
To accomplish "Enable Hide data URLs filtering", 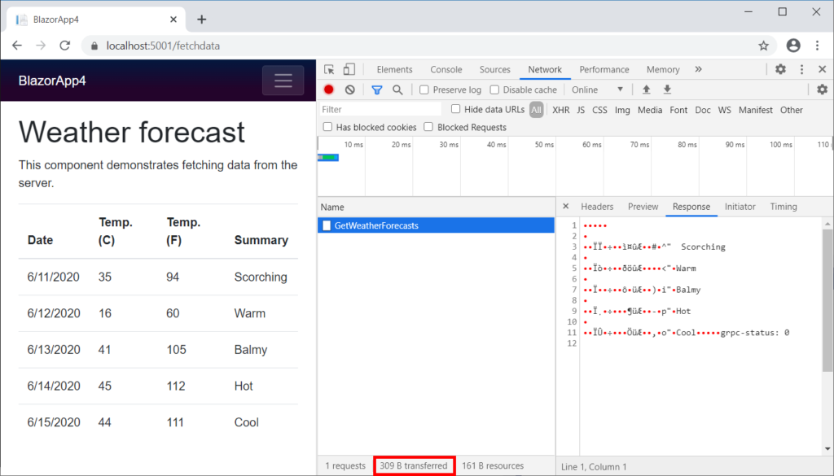I will tap(454, 109).
